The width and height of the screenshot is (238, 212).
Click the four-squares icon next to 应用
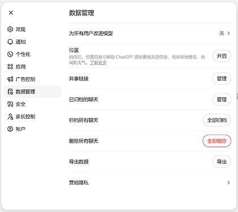10,67
